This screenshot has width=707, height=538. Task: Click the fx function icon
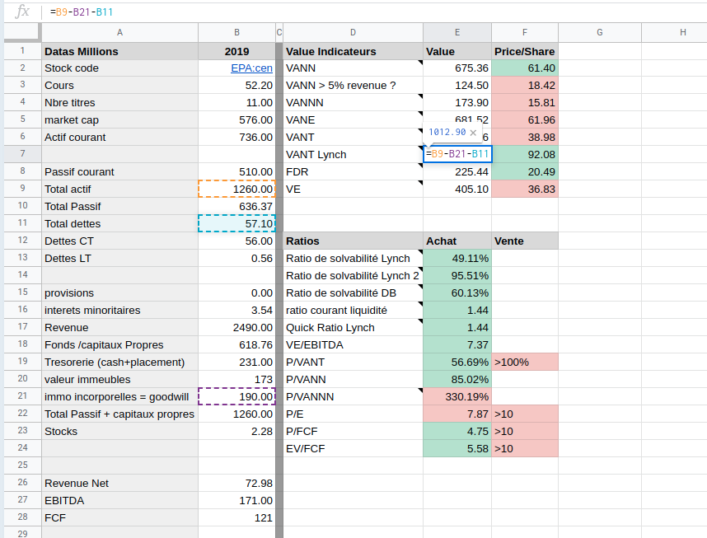(x=22, y=12)
